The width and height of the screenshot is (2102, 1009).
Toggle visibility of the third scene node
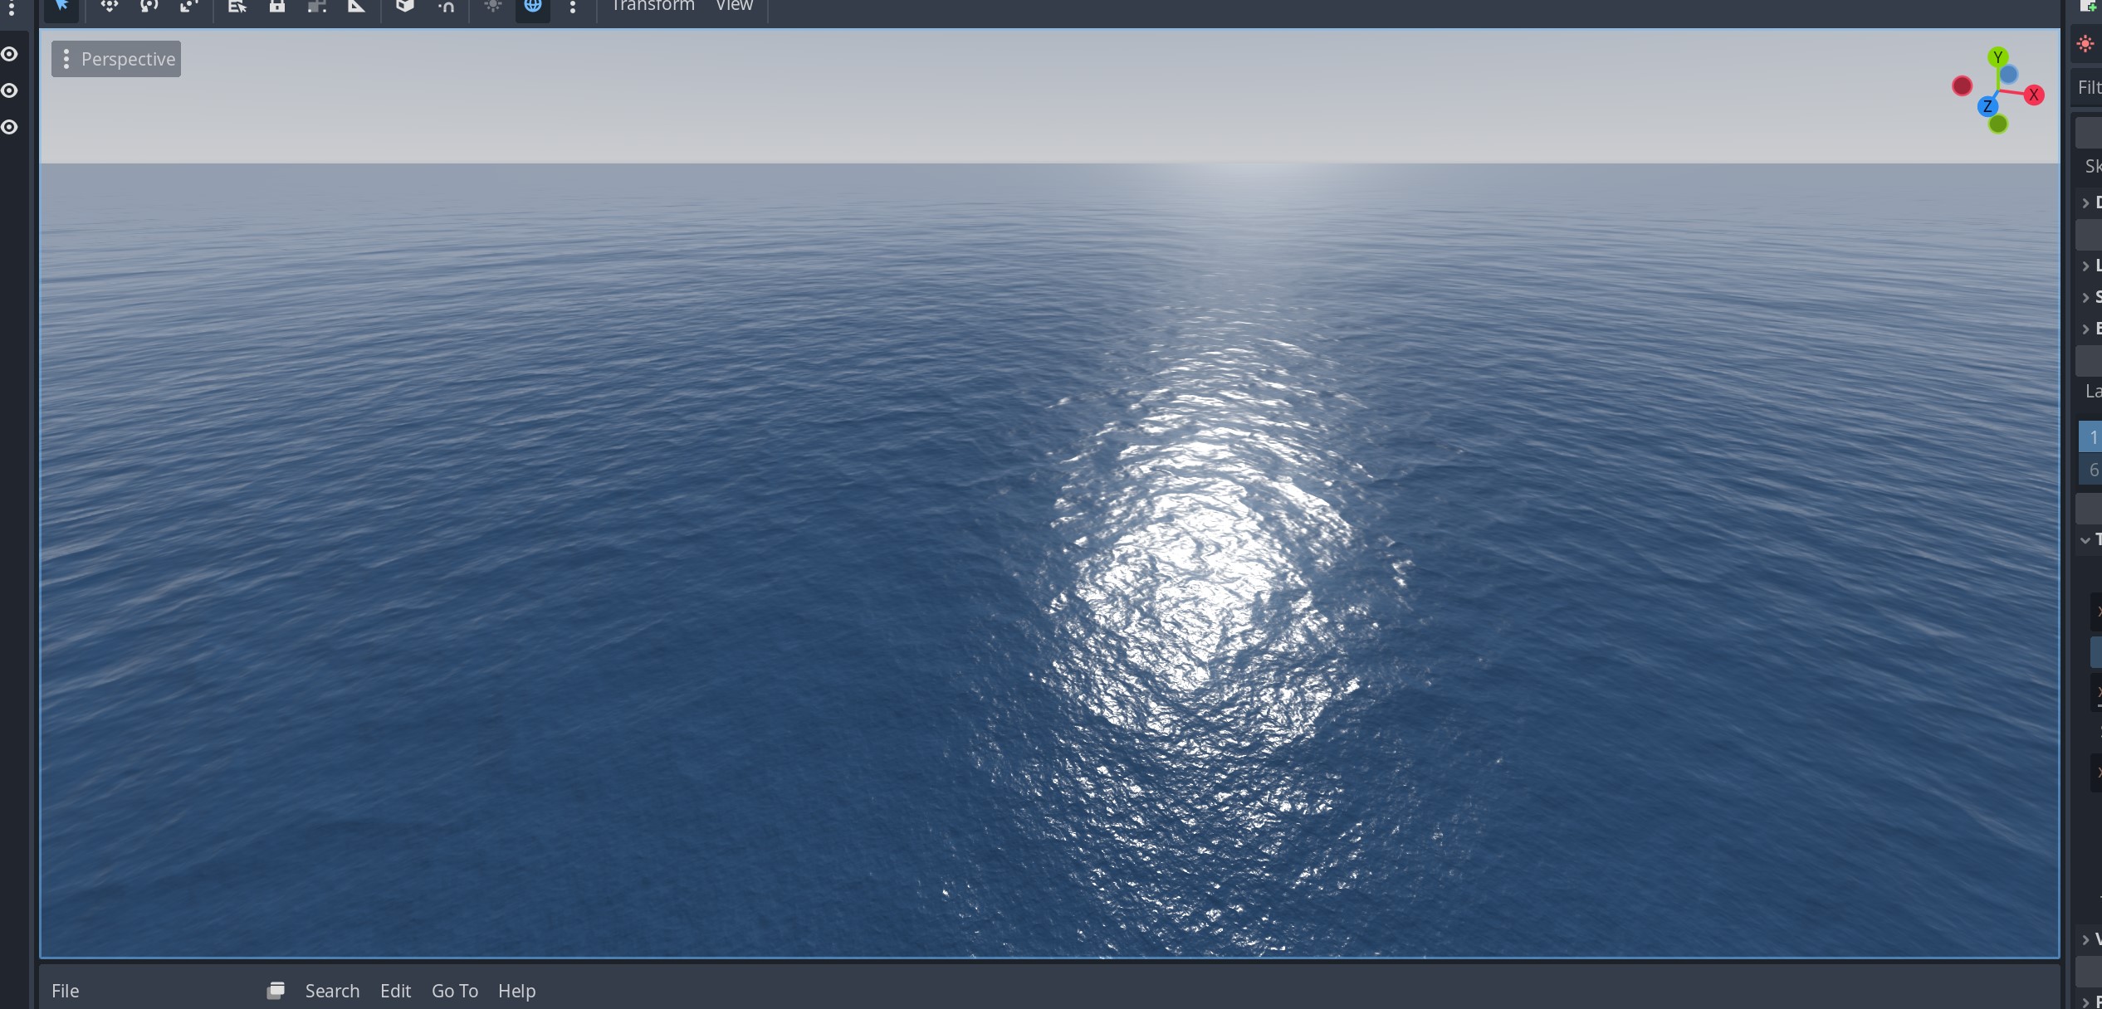tap(10, 127)
